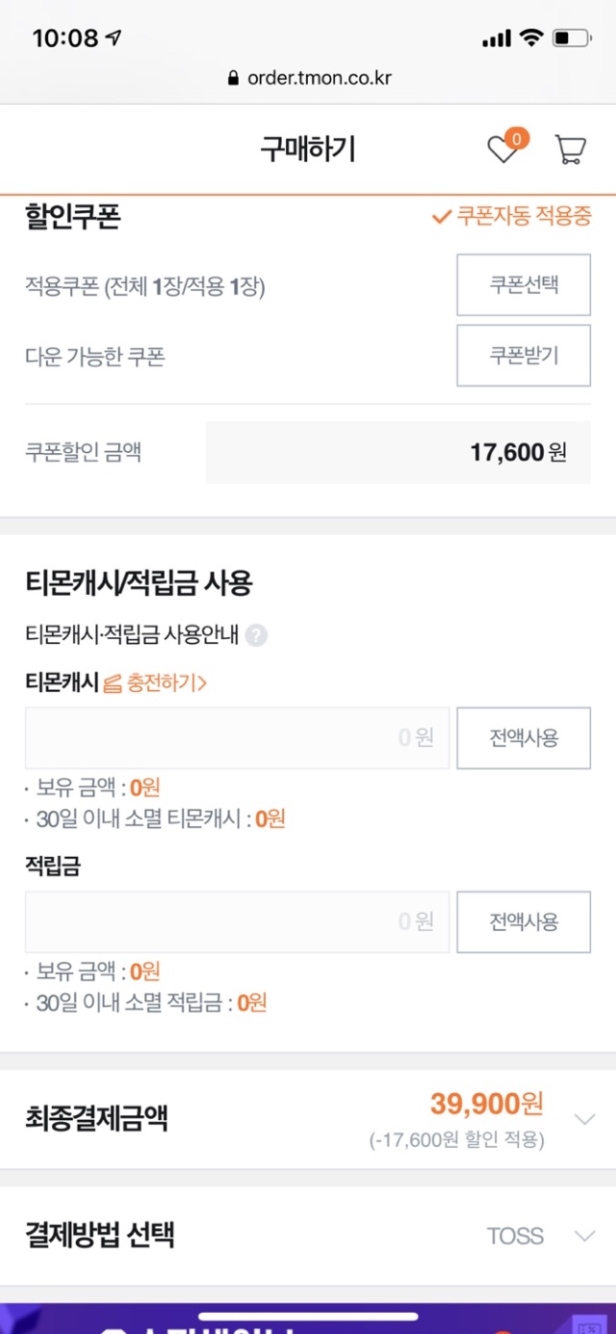The image size is (616, 1334).
Task: Click the 쿠폰받기 button
Action: point(524,355)
